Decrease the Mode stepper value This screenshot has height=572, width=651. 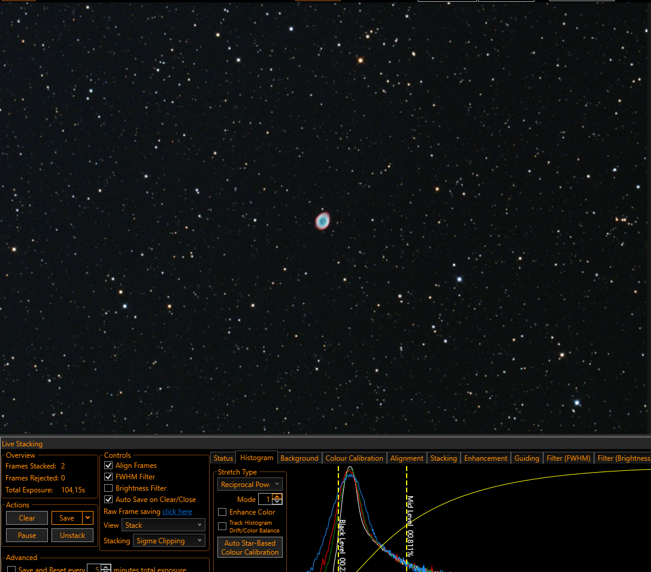tap(277, 502)
